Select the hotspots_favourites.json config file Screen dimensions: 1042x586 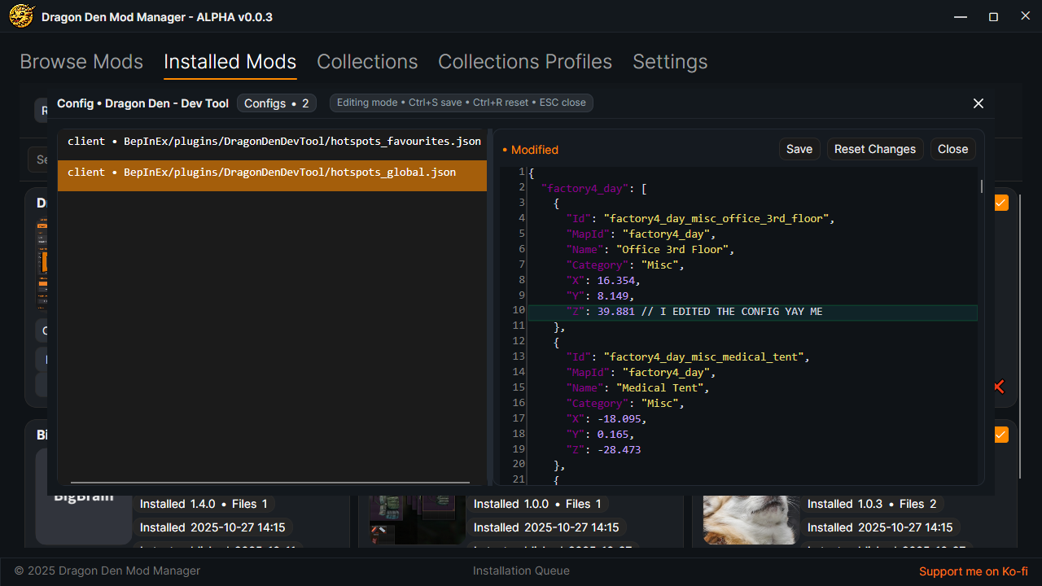[x=272, y=142]
